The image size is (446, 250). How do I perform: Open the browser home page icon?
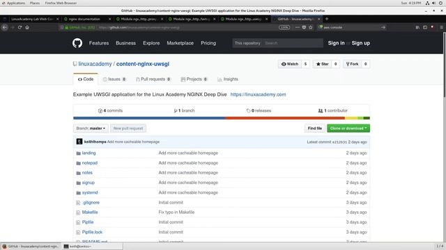[27, 28]
